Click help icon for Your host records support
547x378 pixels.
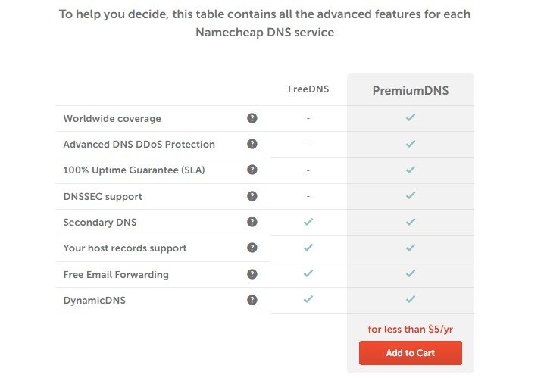[x=252, y=248]
